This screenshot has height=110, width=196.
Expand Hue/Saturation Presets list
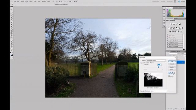tap(168, 41)
